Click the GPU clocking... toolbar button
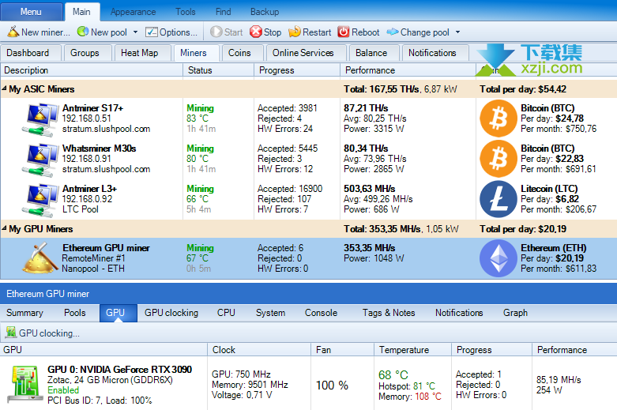This screenshot has width=617, height=410. pos(43,333)
